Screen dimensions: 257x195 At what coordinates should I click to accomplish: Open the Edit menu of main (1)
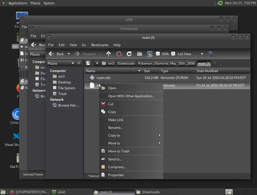[62, 45]
